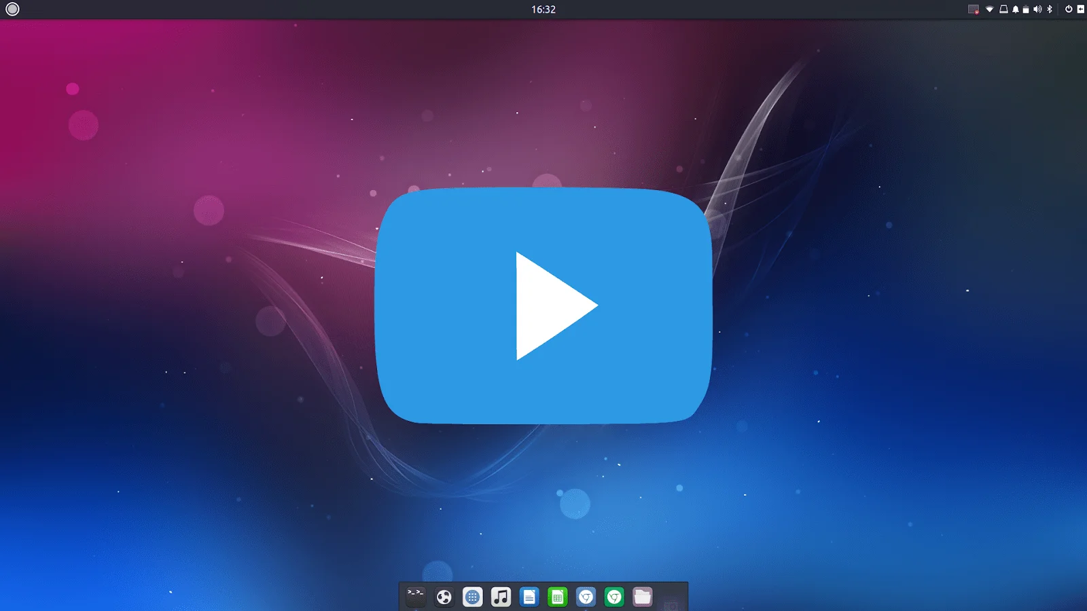This screenshot has width=1087, height=611.
Task: Open the Wi-Fi network menu
Action: (x=990, y=10)
